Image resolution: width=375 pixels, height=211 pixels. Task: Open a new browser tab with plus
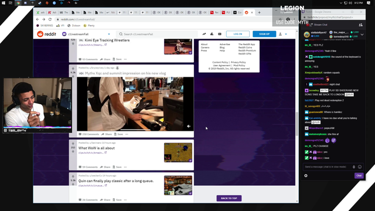[259, 12]
